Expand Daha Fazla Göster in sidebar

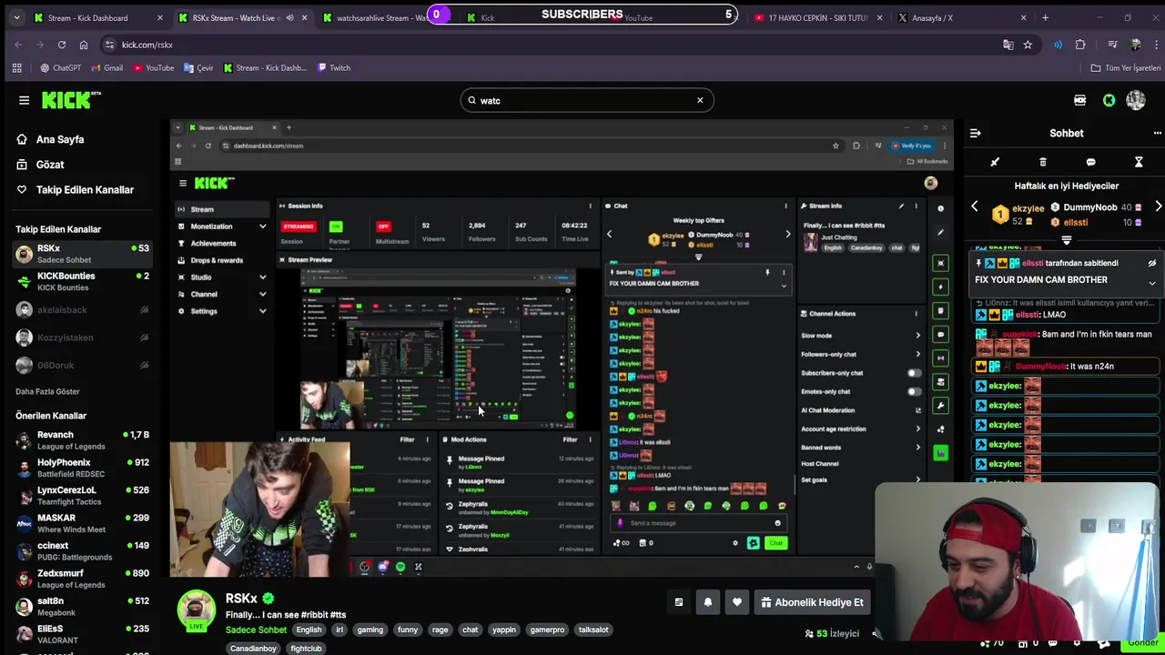[47, 391]
